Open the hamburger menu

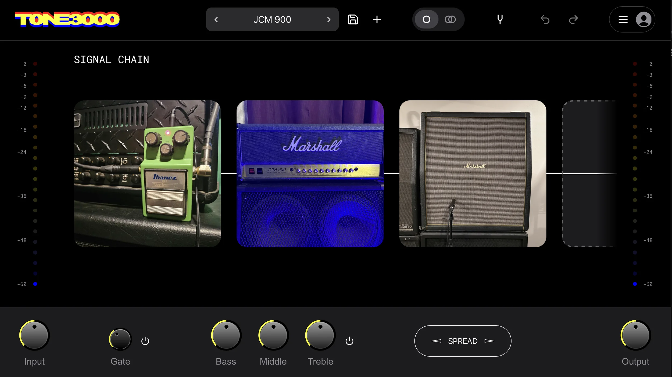[623, 20]
